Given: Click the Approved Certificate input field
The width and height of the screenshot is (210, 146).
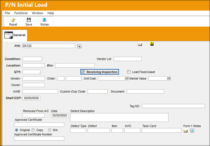Looking at the screenshot, I should click(39, 125).
